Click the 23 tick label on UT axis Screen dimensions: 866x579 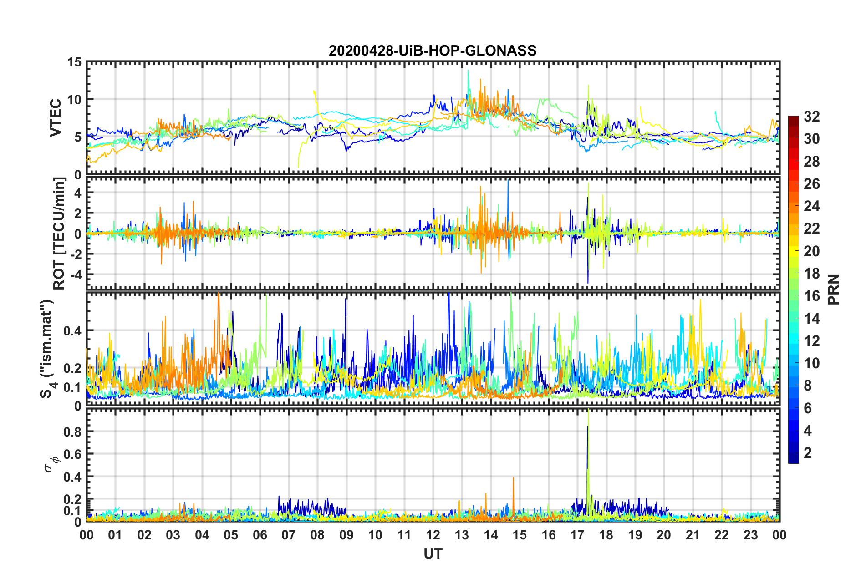click(x=751, y=535)
